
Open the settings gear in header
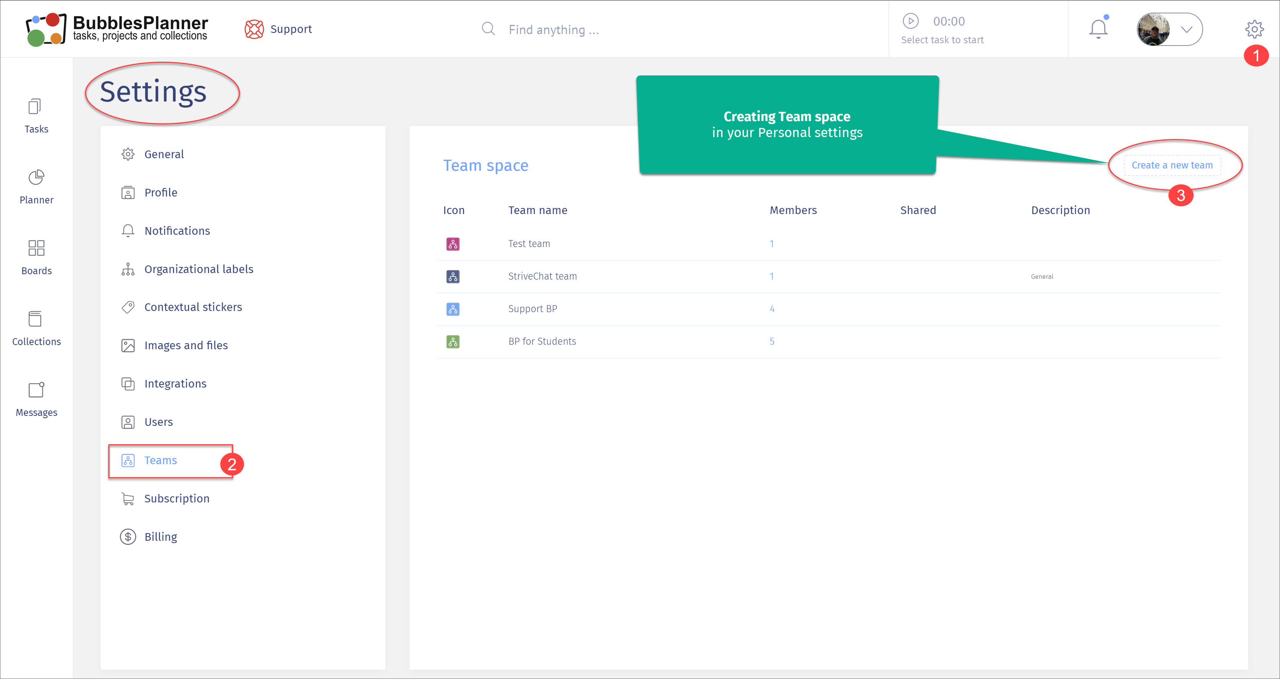pyautogui.click(x=1254, y=29)
